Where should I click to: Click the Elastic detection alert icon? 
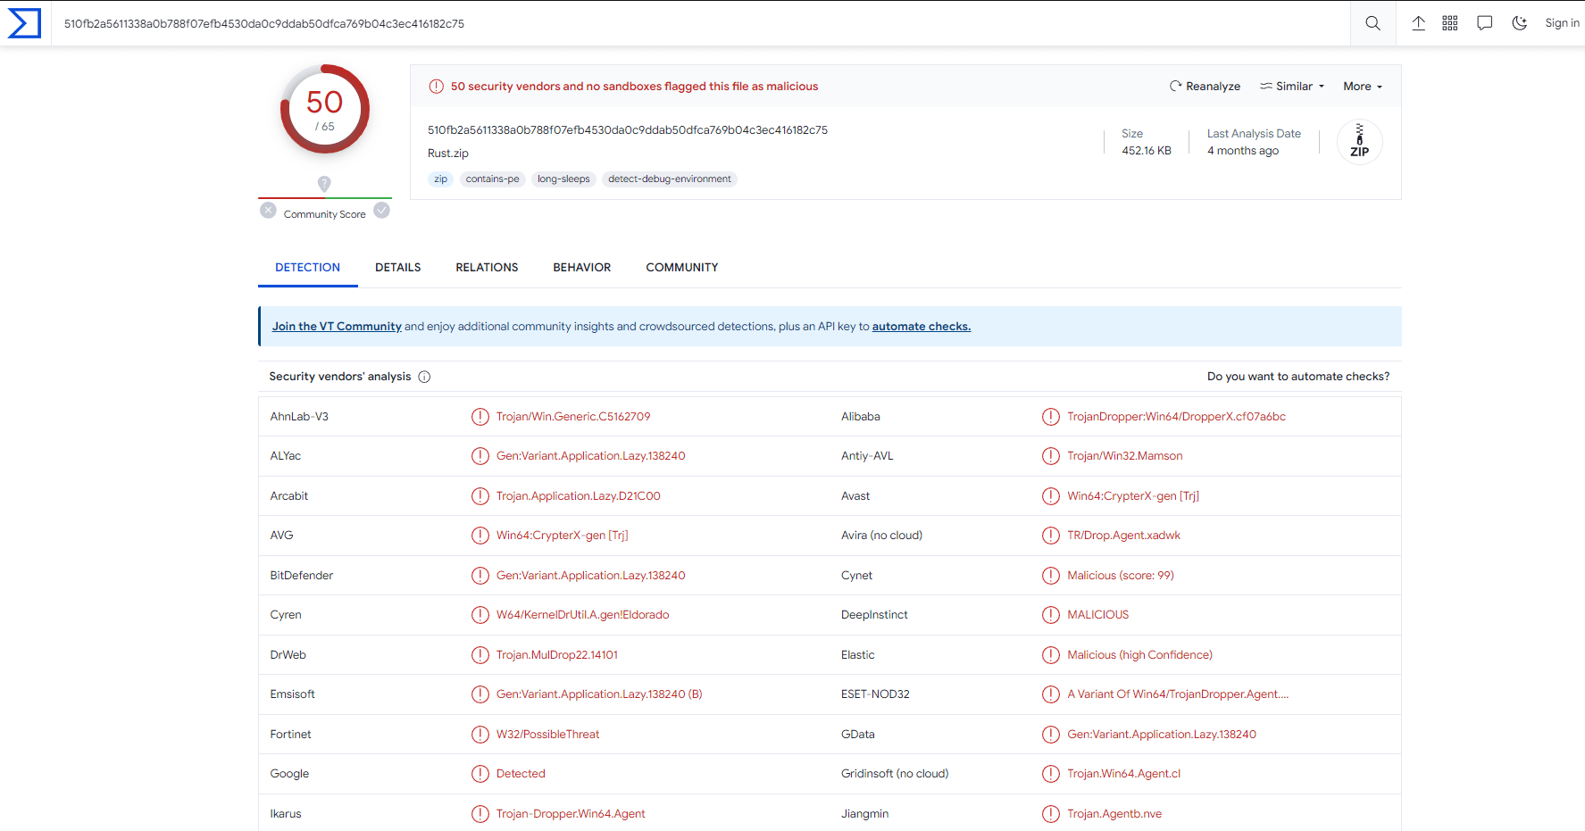coord(1051,655)
